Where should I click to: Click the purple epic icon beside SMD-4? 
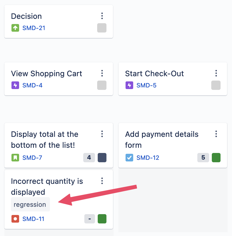[x=15, y=85]
